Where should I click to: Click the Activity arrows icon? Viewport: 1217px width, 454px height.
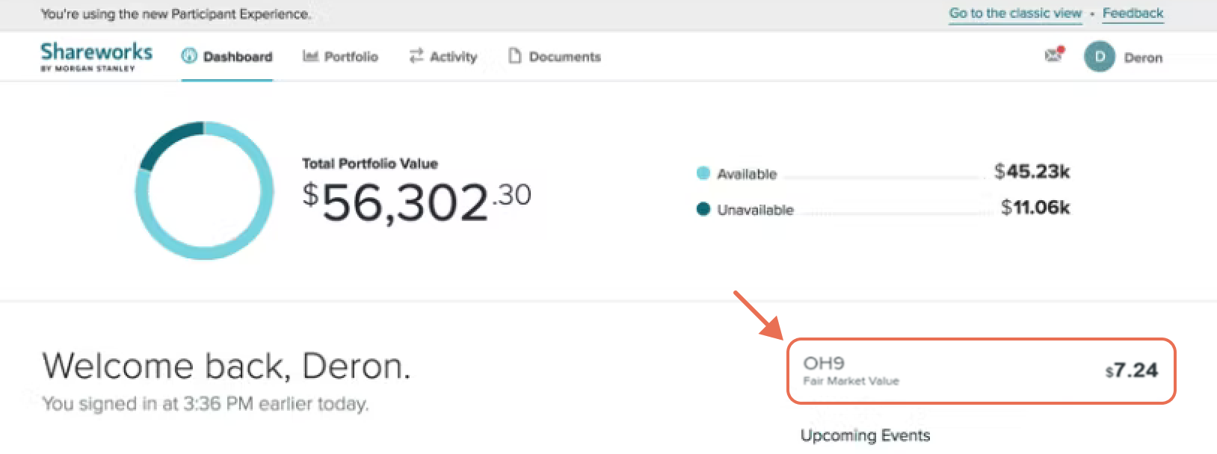coord(416,56)
